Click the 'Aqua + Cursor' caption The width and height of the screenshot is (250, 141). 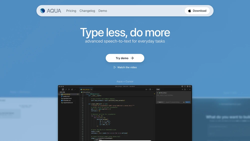click(125, 81)
